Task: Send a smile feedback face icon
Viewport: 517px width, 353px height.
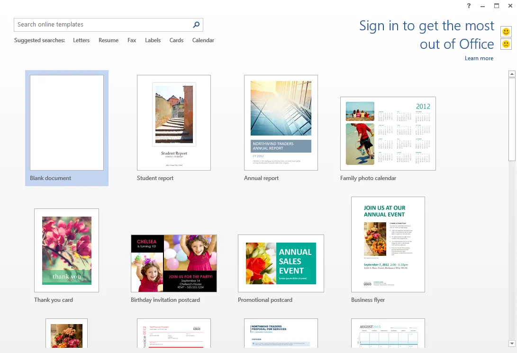Action: click(506, 32)
